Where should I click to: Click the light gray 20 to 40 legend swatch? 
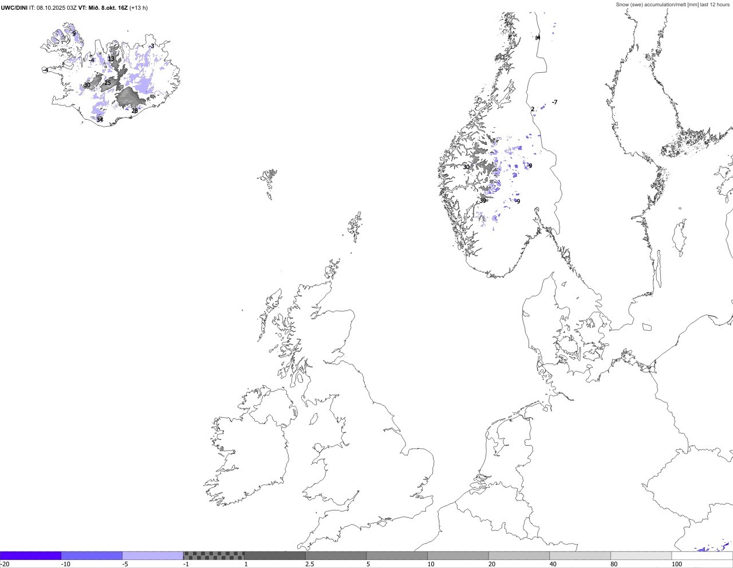click(519, 555)
